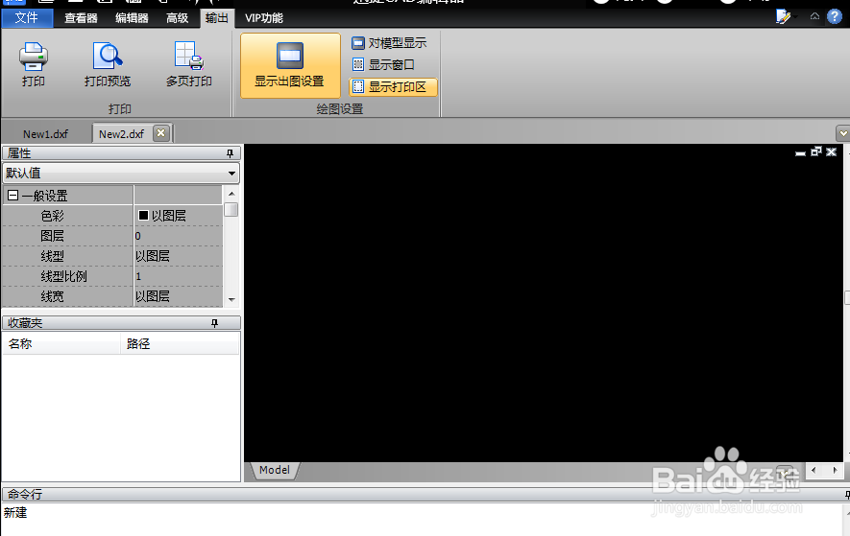
Task: Select the New2.dxf document tab
Action: click(121, 133)
